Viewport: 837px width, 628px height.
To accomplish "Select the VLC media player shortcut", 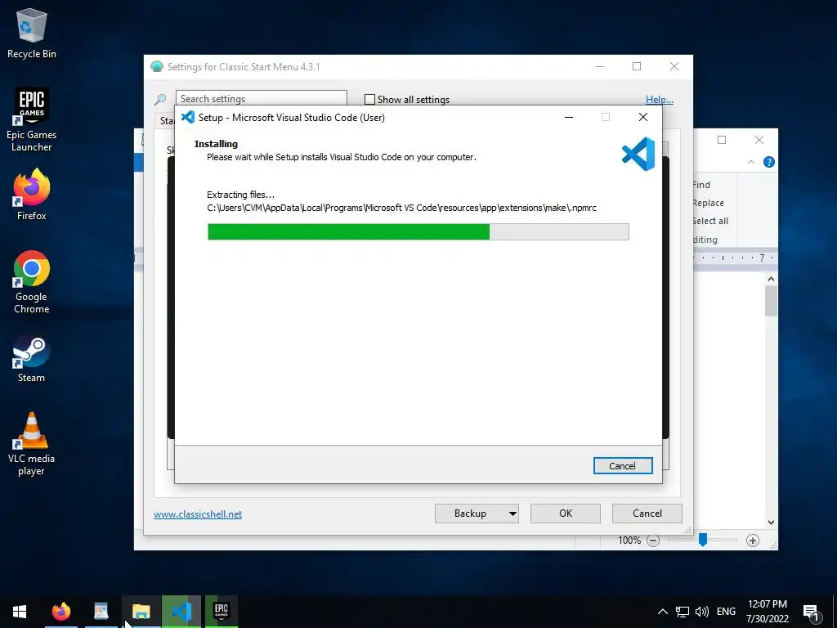I will tap(32, 444).
